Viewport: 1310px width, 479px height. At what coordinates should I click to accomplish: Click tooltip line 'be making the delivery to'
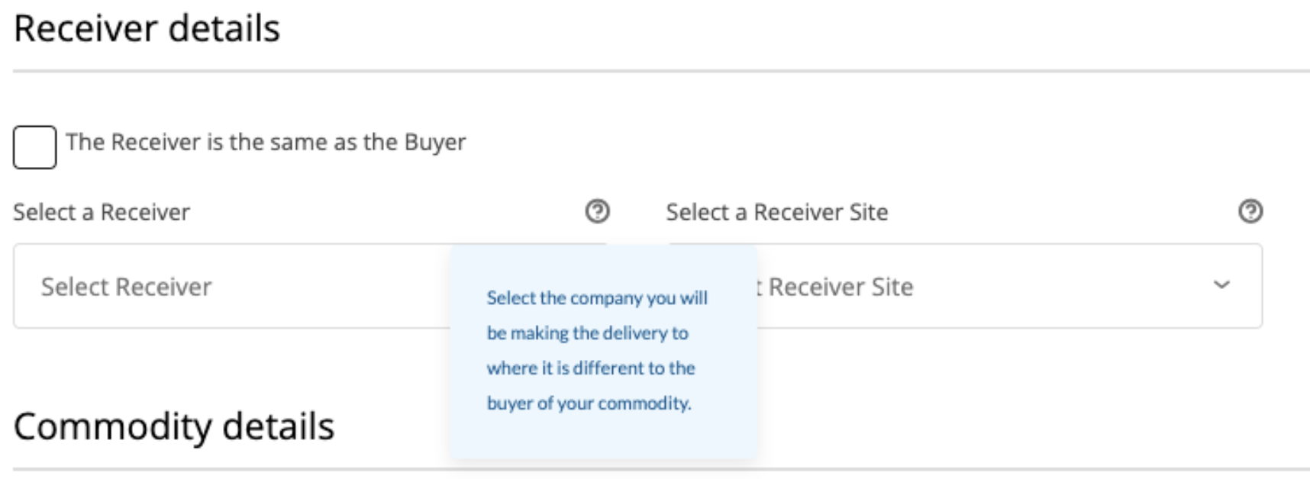point(587,333)
